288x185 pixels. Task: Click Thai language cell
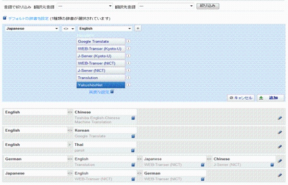coord(105,145)
